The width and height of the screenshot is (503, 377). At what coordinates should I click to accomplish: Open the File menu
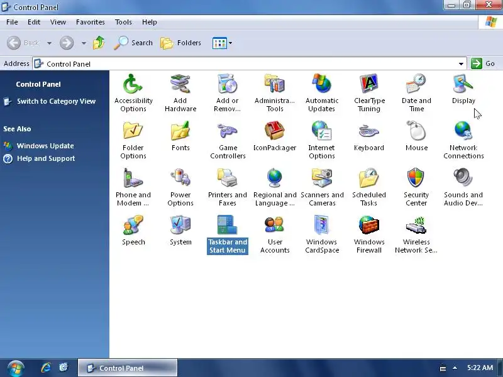click(12, 22)
